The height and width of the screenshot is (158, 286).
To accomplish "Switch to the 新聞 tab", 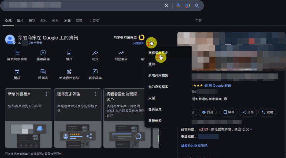I will click(x=79, y=21).
